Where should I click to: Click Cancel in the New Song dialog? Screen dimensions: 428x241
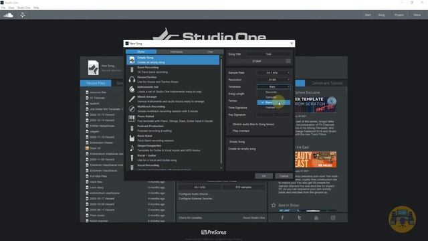click(x=284, y=176)
